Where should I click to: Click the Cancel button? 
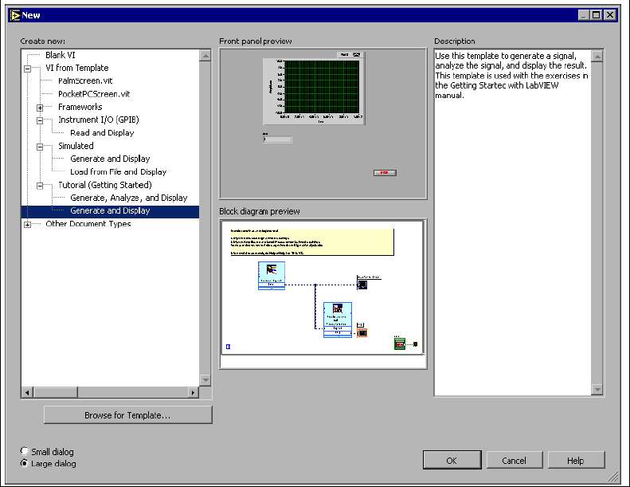[515, 460]
